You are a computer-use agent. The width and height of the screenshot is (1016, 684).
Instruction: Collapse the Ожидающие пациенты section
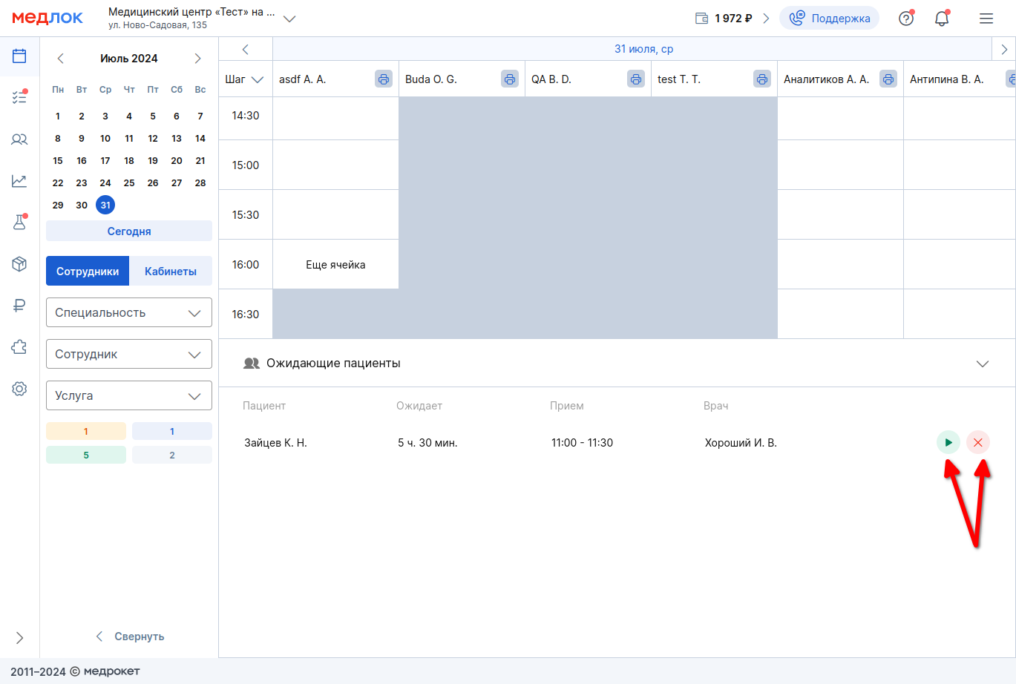[x=983, y=364]
